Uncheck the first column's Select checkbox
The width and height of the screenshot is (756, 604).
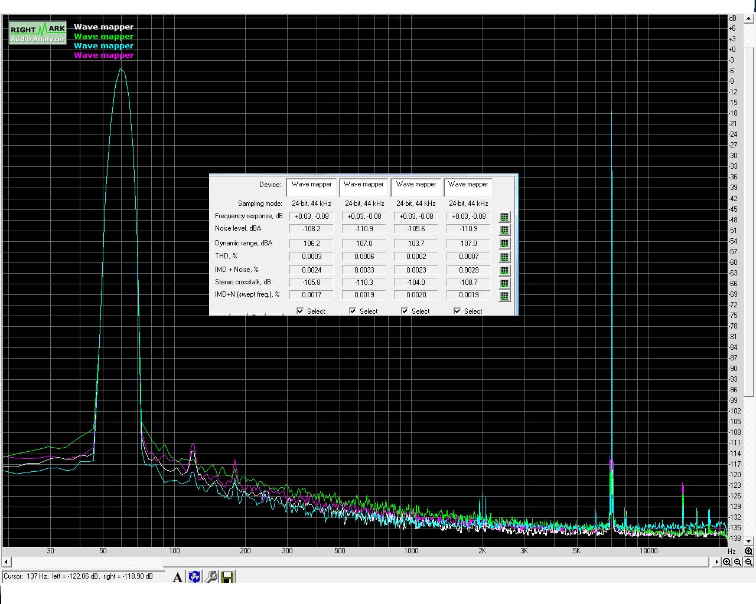(300, 311)
